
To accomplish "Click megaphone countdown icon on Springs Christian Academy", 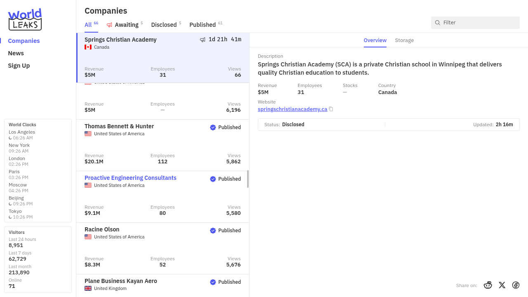I will click(x=203, y=40).
